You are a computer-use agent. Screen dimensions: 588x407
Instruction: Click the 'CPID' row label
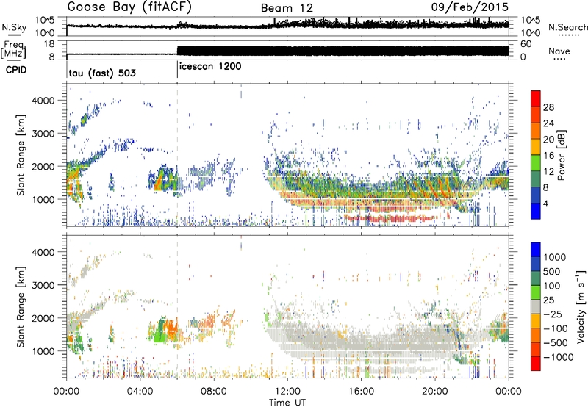[16, 70]
